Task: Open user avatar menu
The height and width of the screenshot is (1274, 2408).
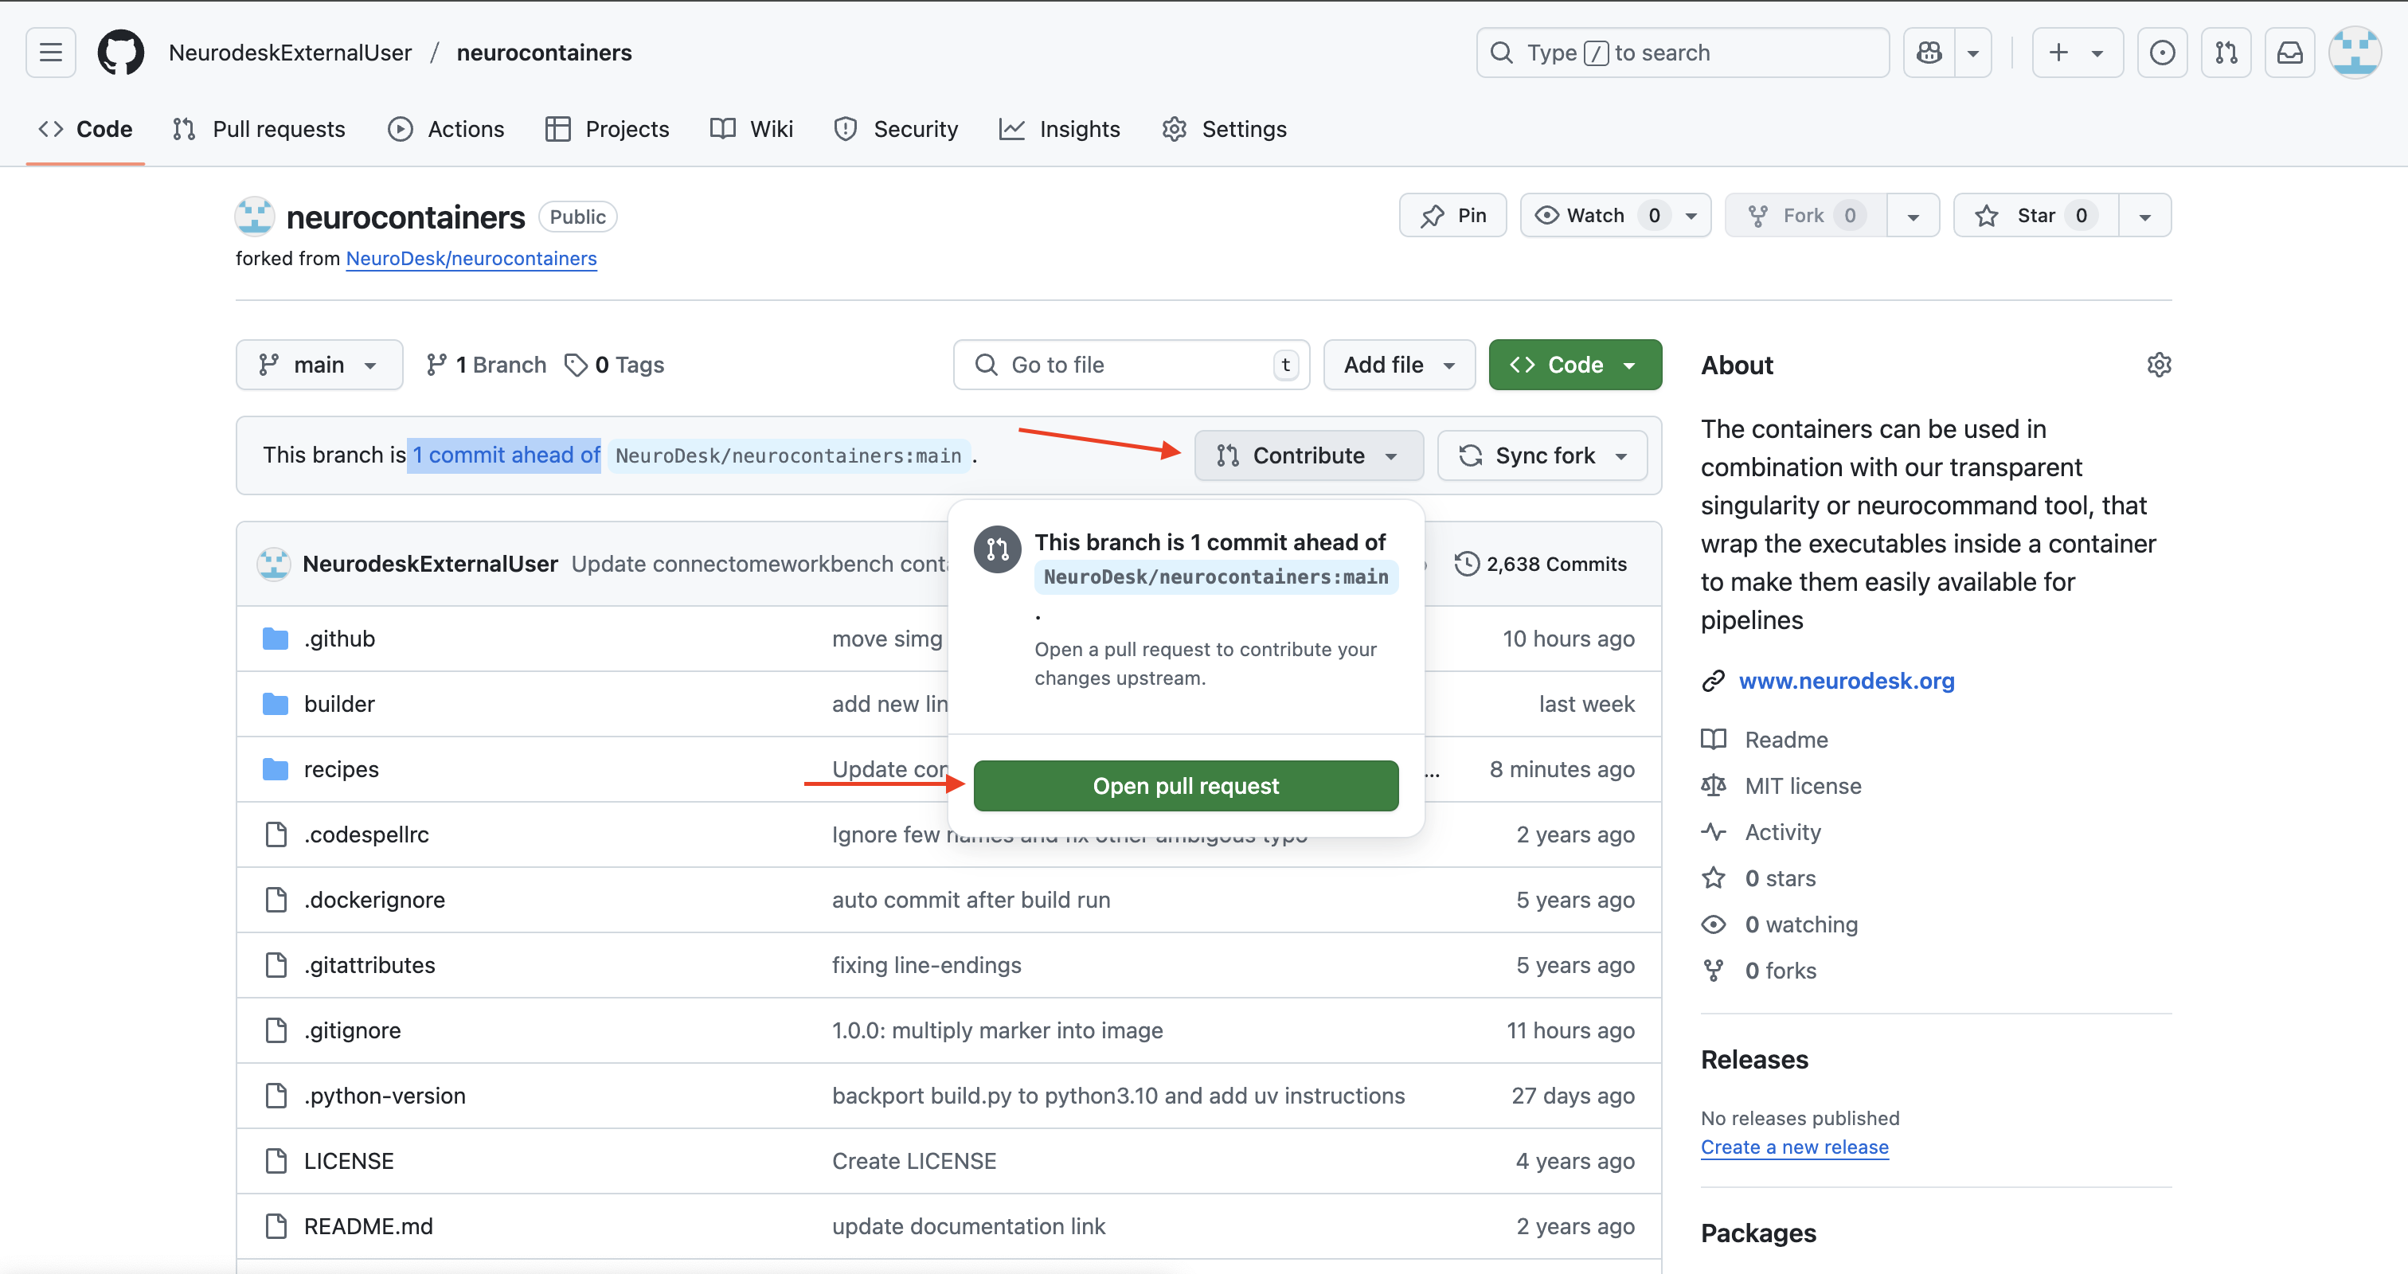Action: coord(2354,53)
